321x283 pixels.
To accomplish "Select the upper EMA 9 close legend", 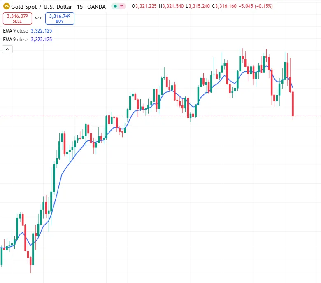I will click(16, 31).
